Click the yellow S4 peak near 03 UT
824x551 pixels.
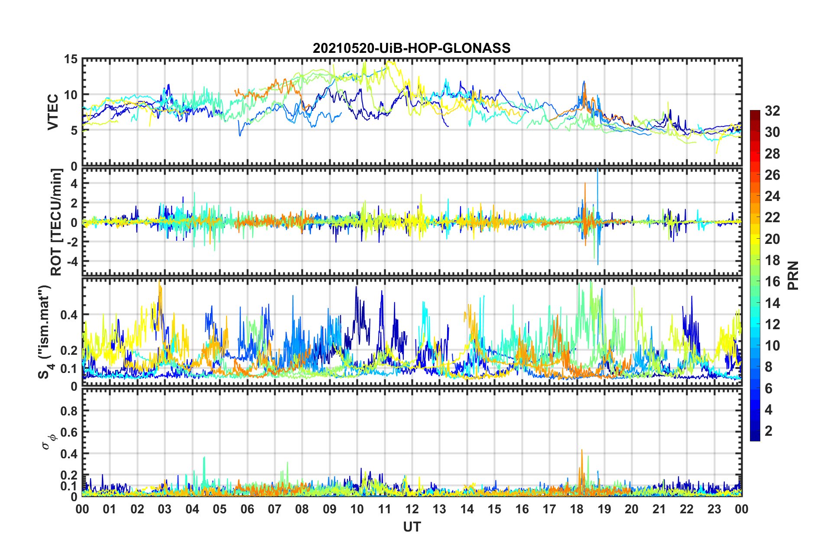pos(160,303)
